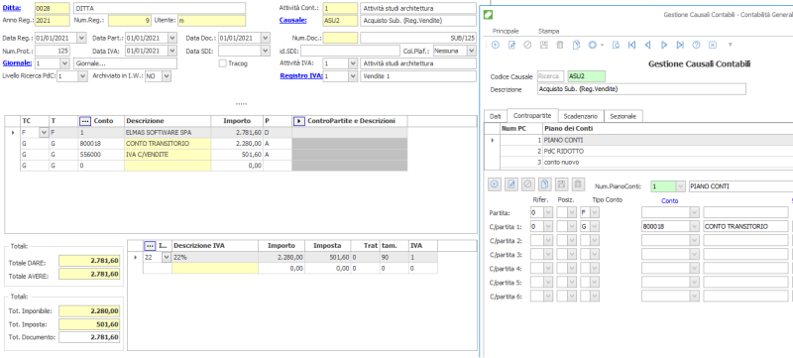Viewport: 793px width, 358px height.
Task: Click the lower copy icon in Contropartite toolbar
Action: tap(544, 185)
